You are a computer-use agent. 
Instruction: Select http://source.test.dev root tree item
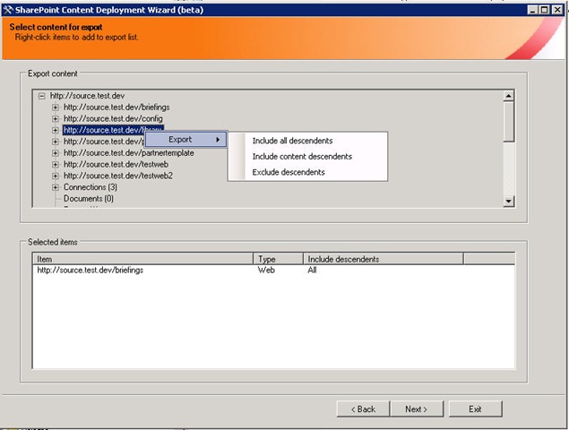tap(87, 96)
